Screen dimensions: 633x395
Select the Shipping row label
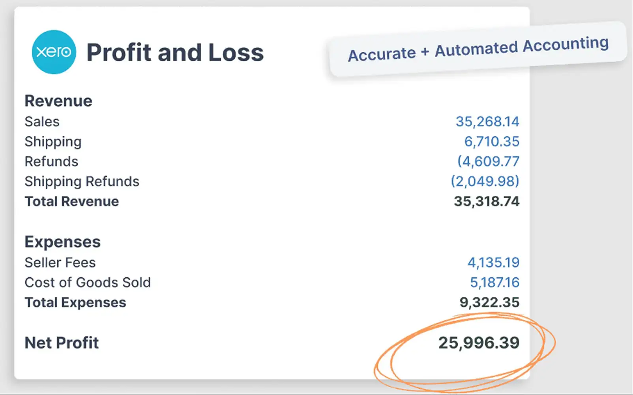(x=53, y=142)
